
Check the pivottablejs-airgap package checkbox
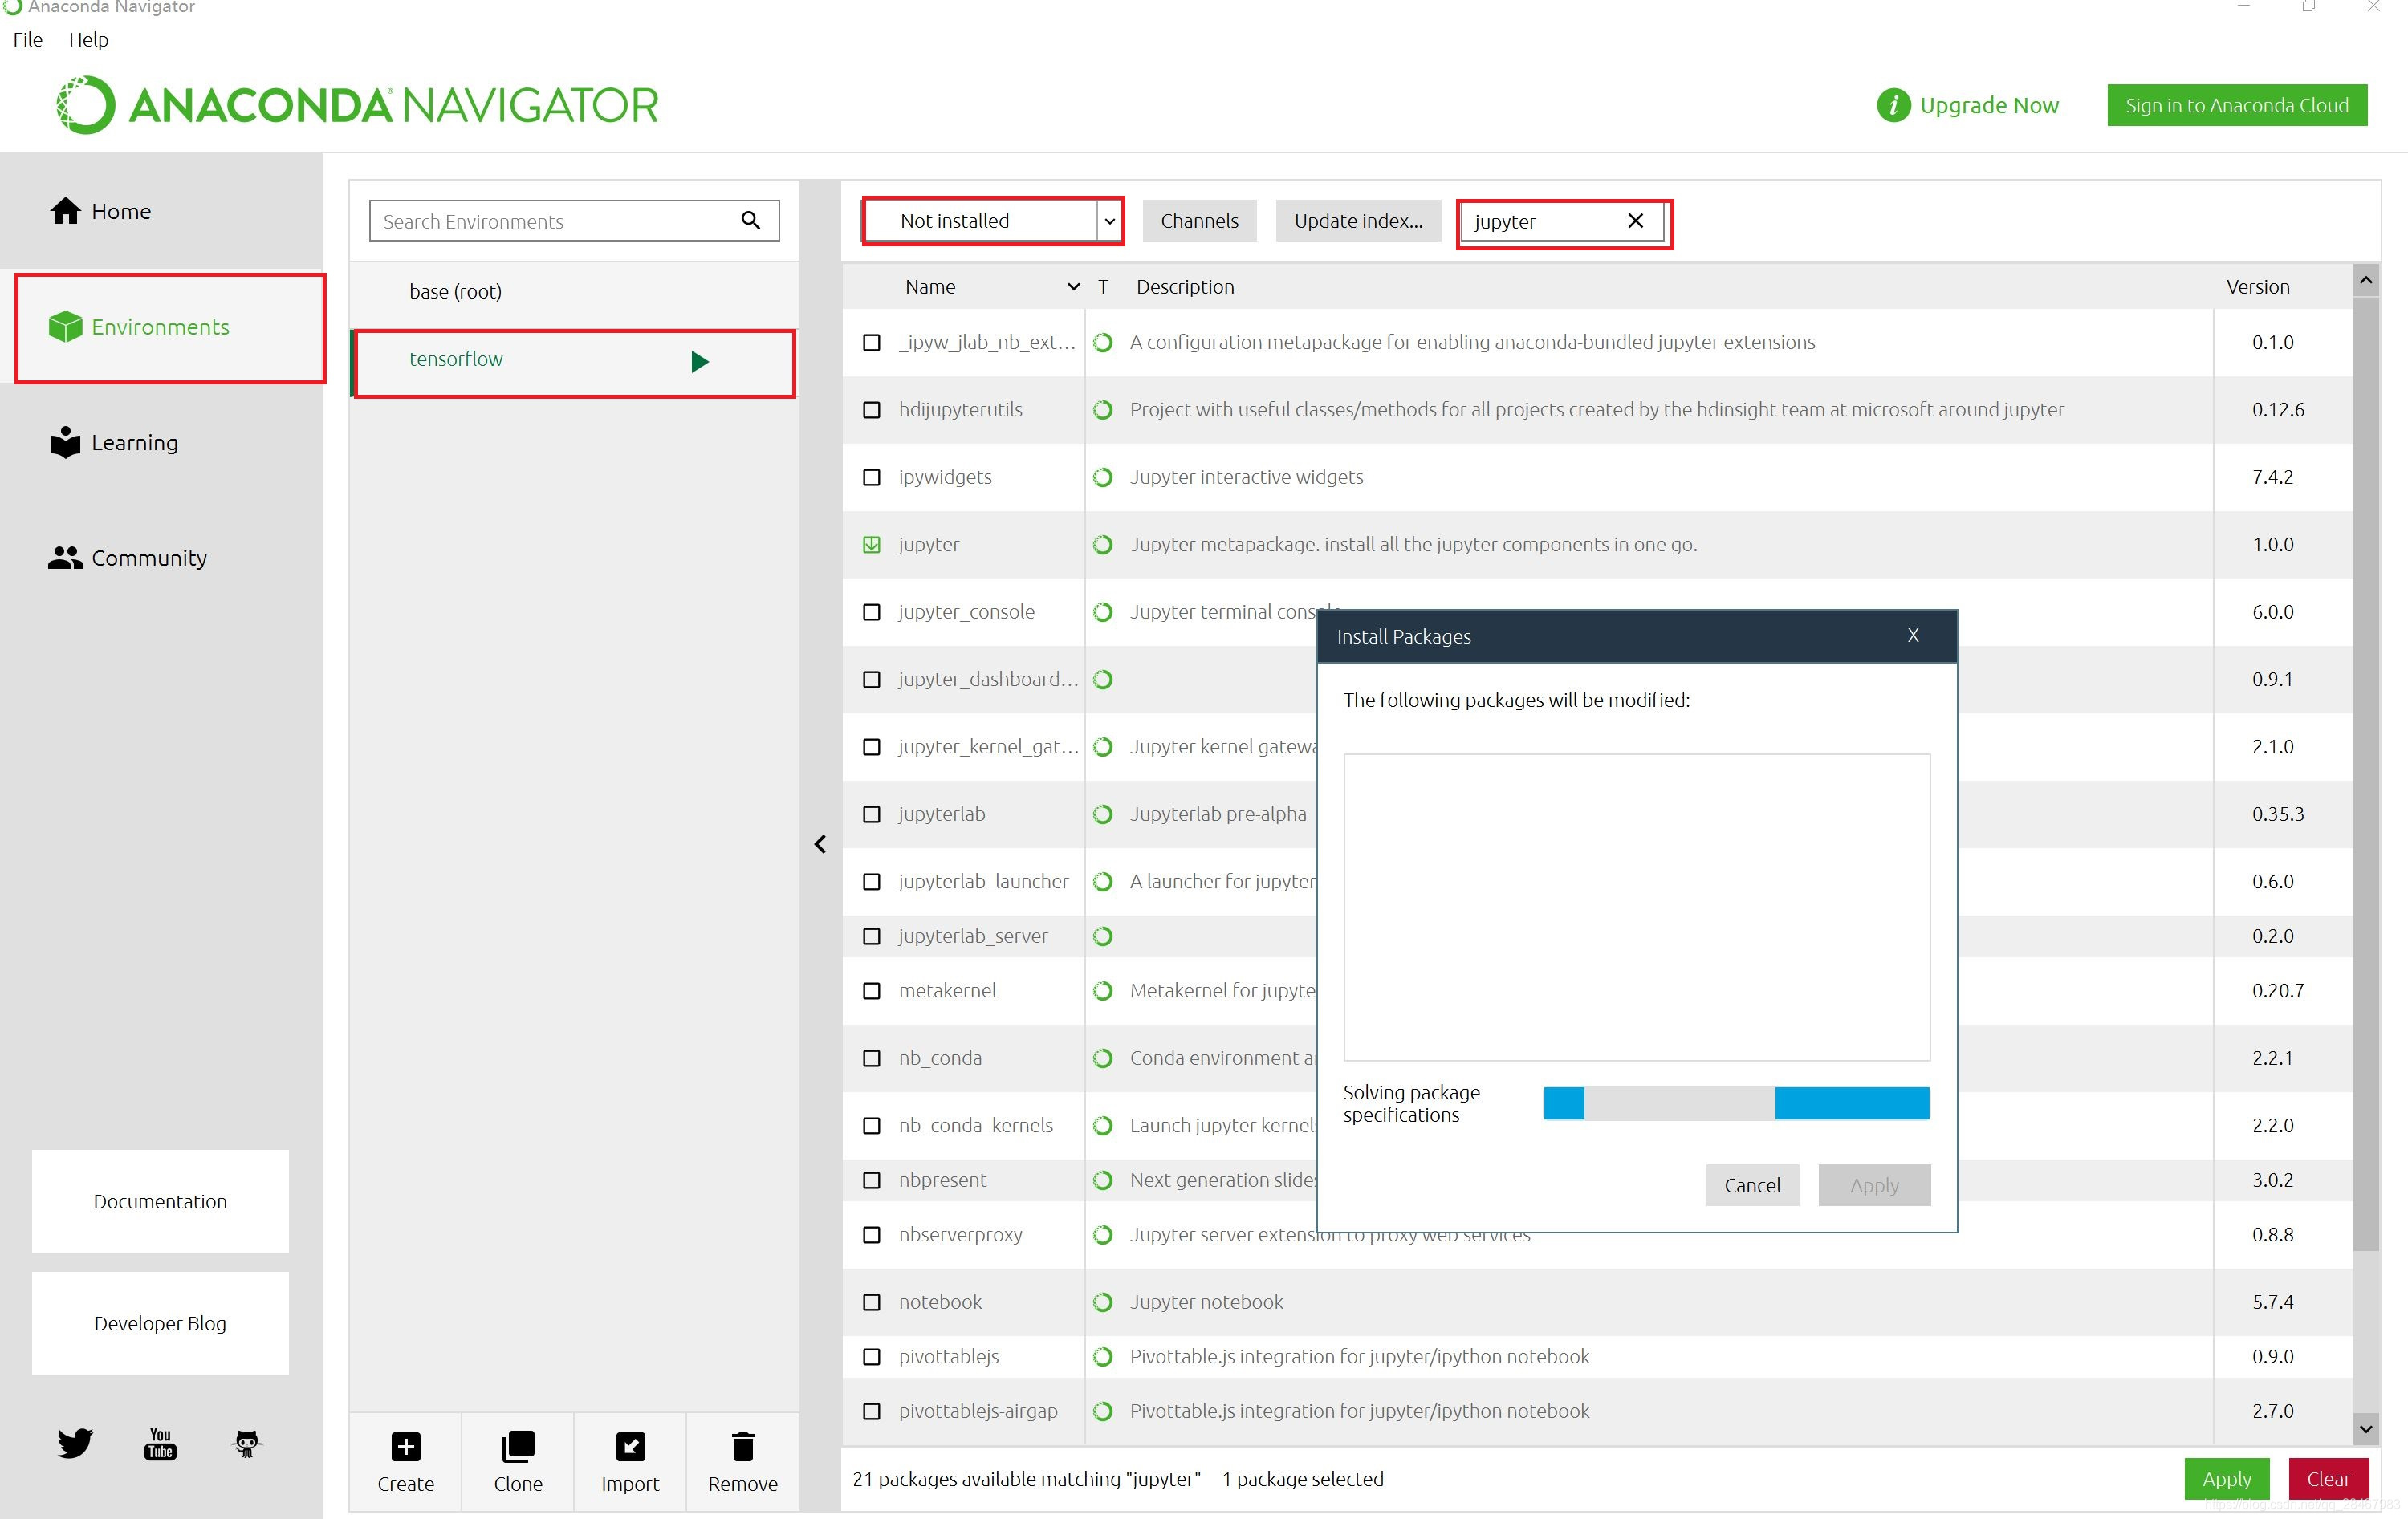click(x=872, y=1411)
